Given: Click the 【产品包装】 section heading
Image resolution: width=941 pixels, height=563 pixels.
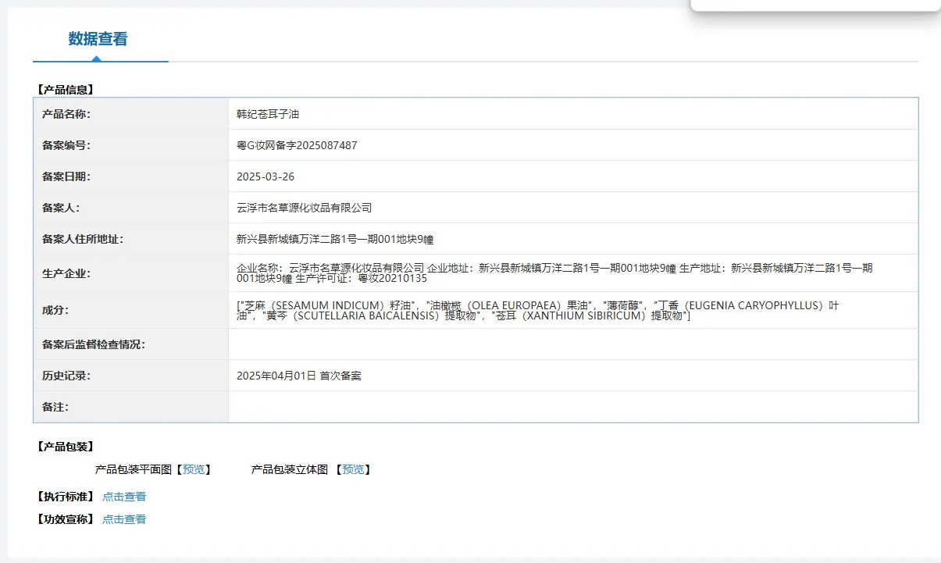Looking at the screenshot, I should [65, 447].
